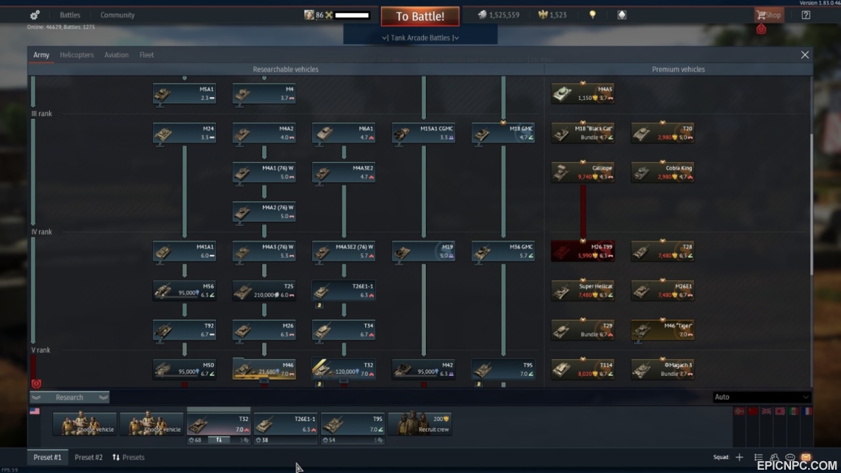
Task: Click the red rank marker icon
Action: pos(36,384)
